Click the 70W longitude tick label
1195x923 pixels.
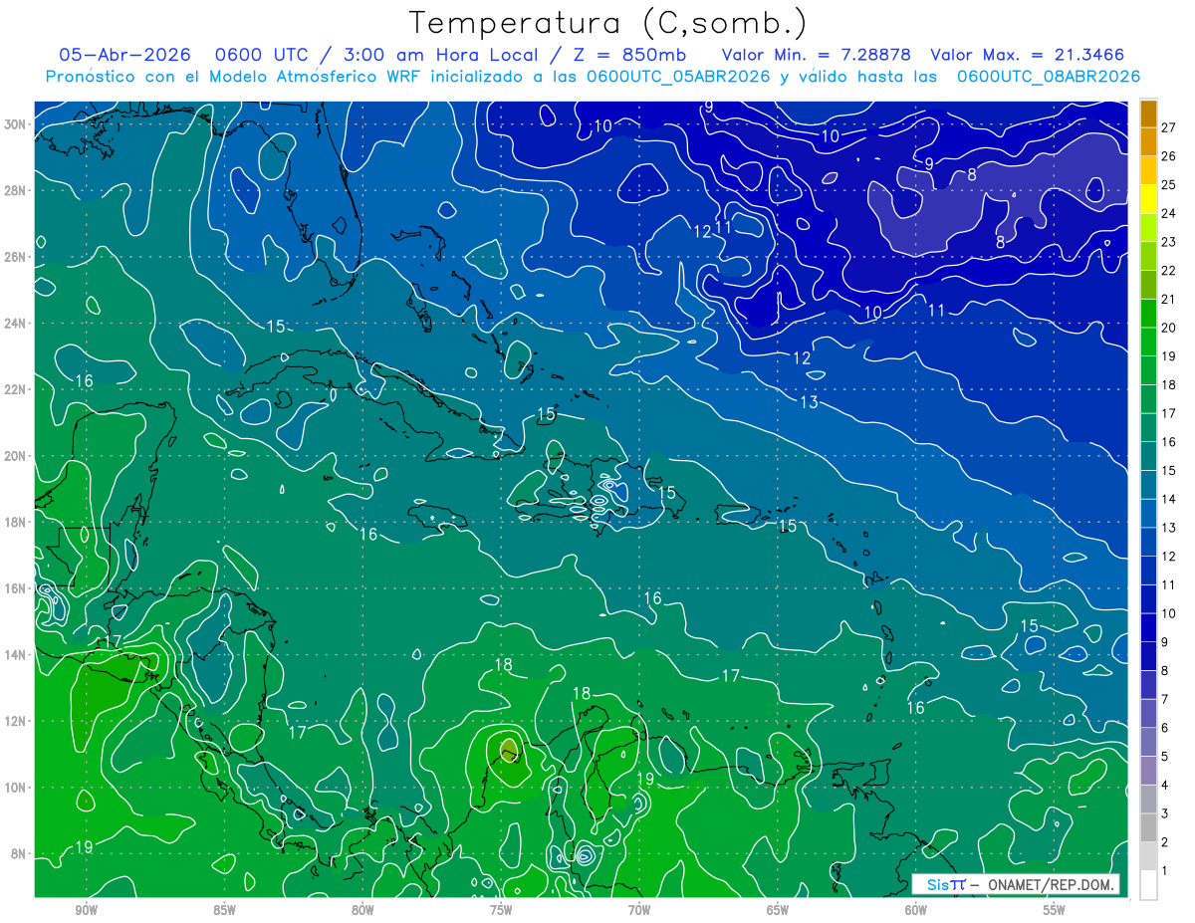[639, 910]
